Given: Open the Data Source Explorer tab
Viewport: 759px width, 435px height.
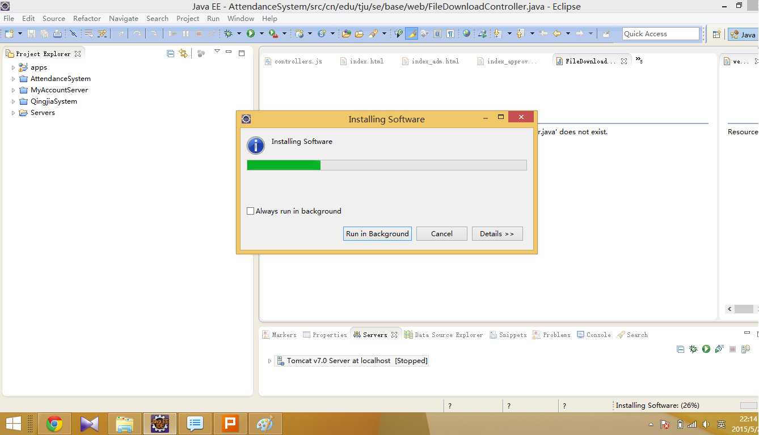Looking at the screenshot, I should click(x=444, y=335).
